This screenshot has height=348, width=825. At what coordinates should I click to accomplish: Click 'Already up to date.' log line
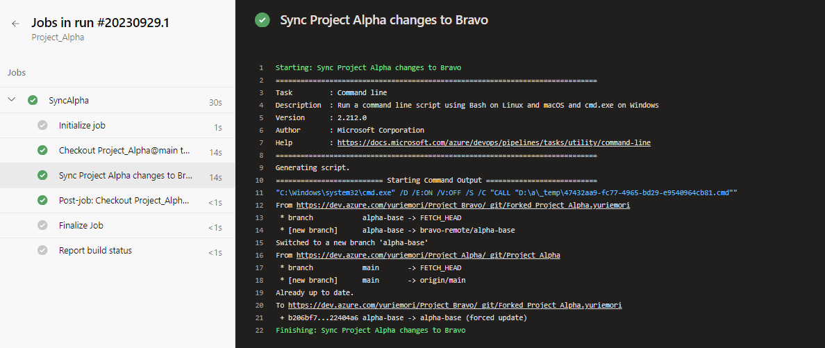click(315, 292)
